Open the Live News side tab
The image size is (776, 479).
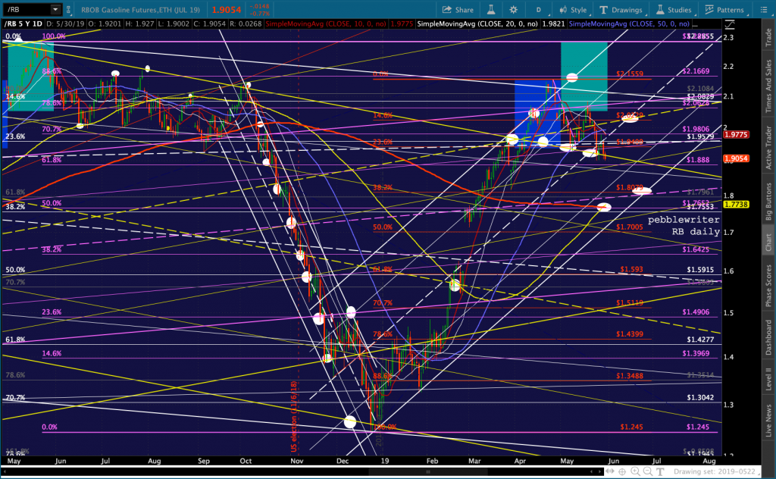click(x=768, y=421)
